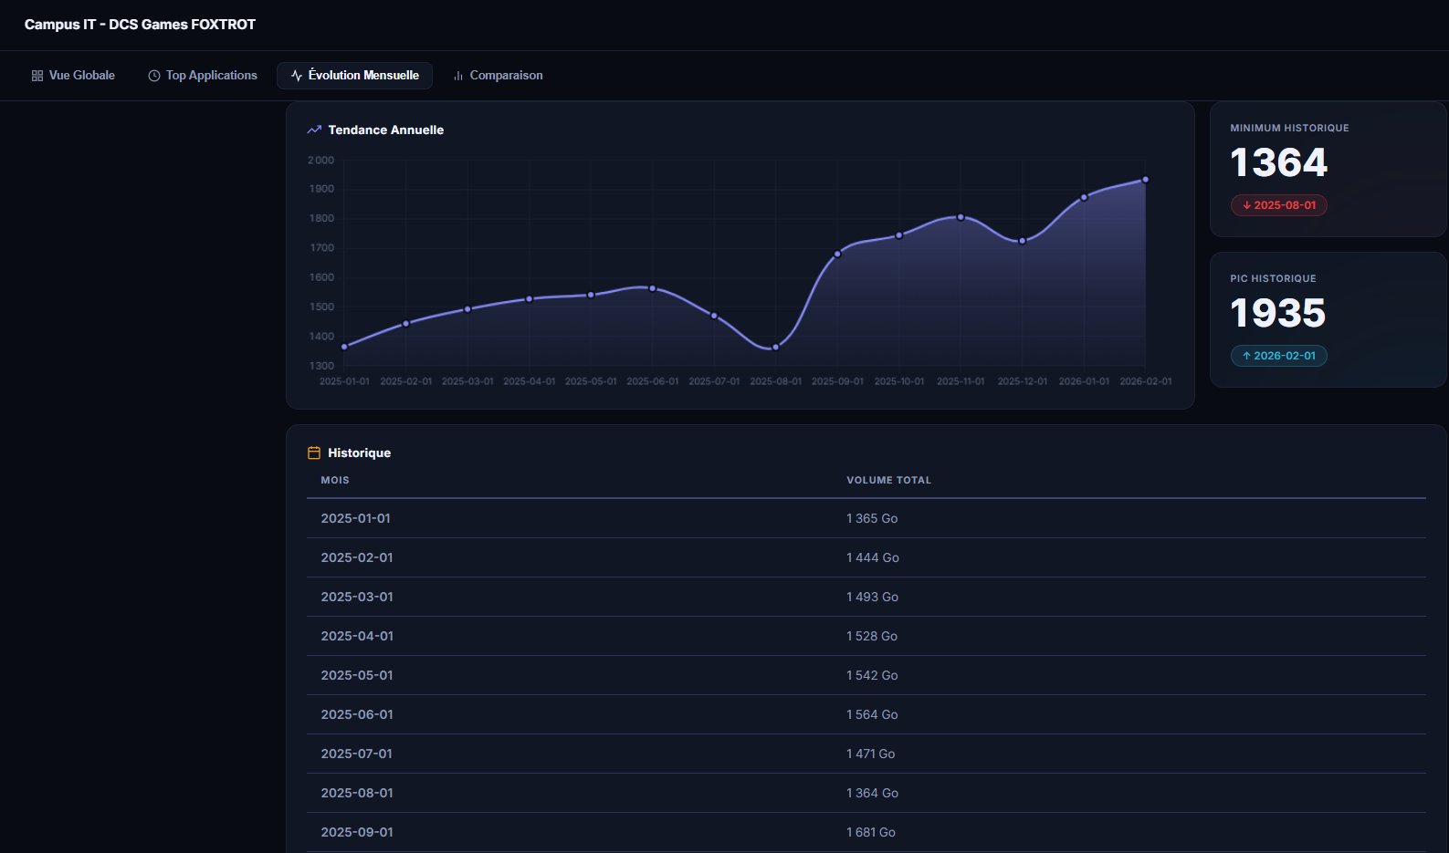Click the Campus IT - DCS Games FOXTROT title
The width and height of the screenshot is (1449, 853).
coord(140,25)
